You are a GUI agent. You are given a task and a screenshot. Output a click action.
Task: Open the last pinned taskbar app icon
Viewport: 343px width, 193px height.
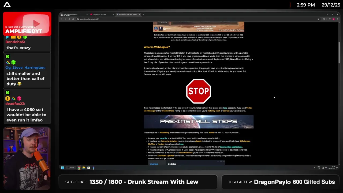(x=94, y=168)
